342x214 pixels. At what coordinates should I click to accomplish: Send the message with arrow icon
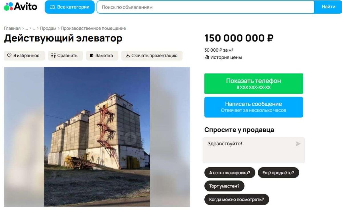(298, 144)
